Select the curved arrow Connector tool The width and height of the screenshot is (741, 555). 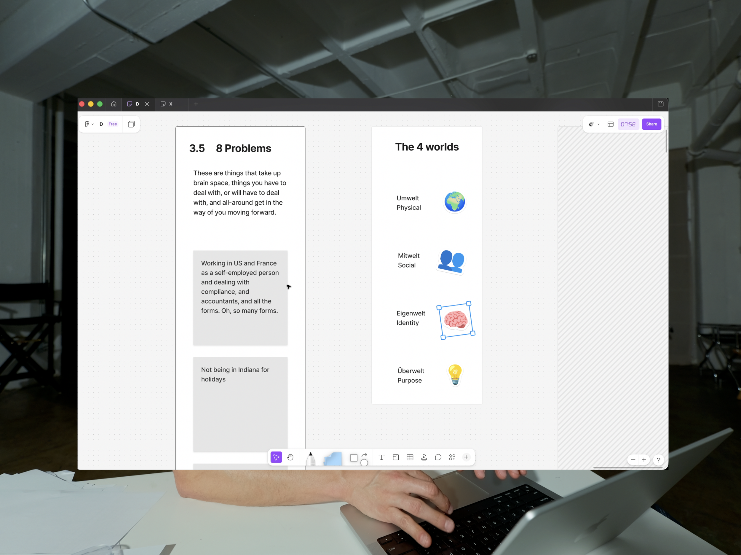click(x=365, y=455)
